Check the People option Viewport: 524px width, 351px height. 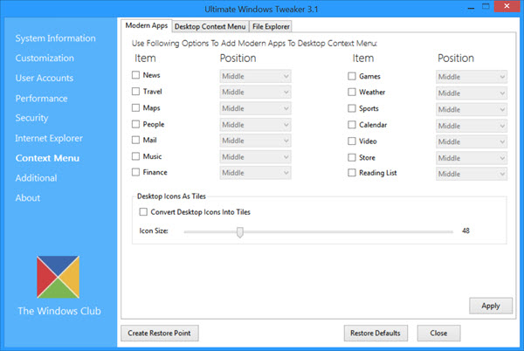[x=135, y=124]
